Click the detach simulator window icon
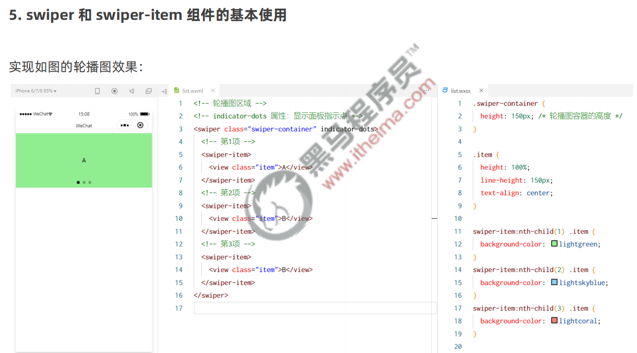The image size is (637, 353). (x=149, y=91)
